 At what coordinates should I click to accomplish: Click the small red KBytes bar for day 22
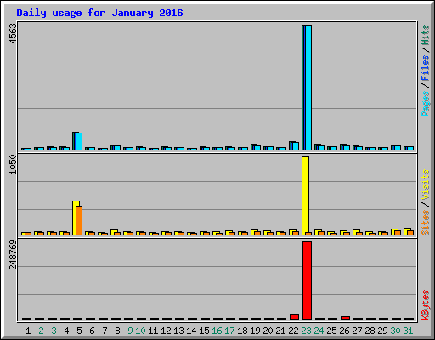tap(294, 317)
